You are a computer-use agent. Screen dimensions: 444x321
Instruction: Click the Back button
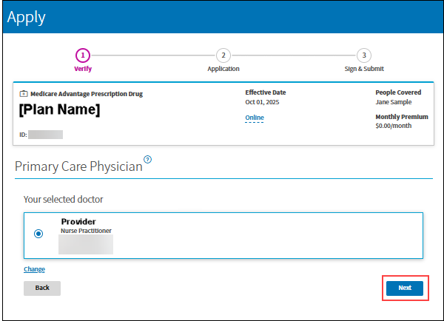(x=42, y=288)
